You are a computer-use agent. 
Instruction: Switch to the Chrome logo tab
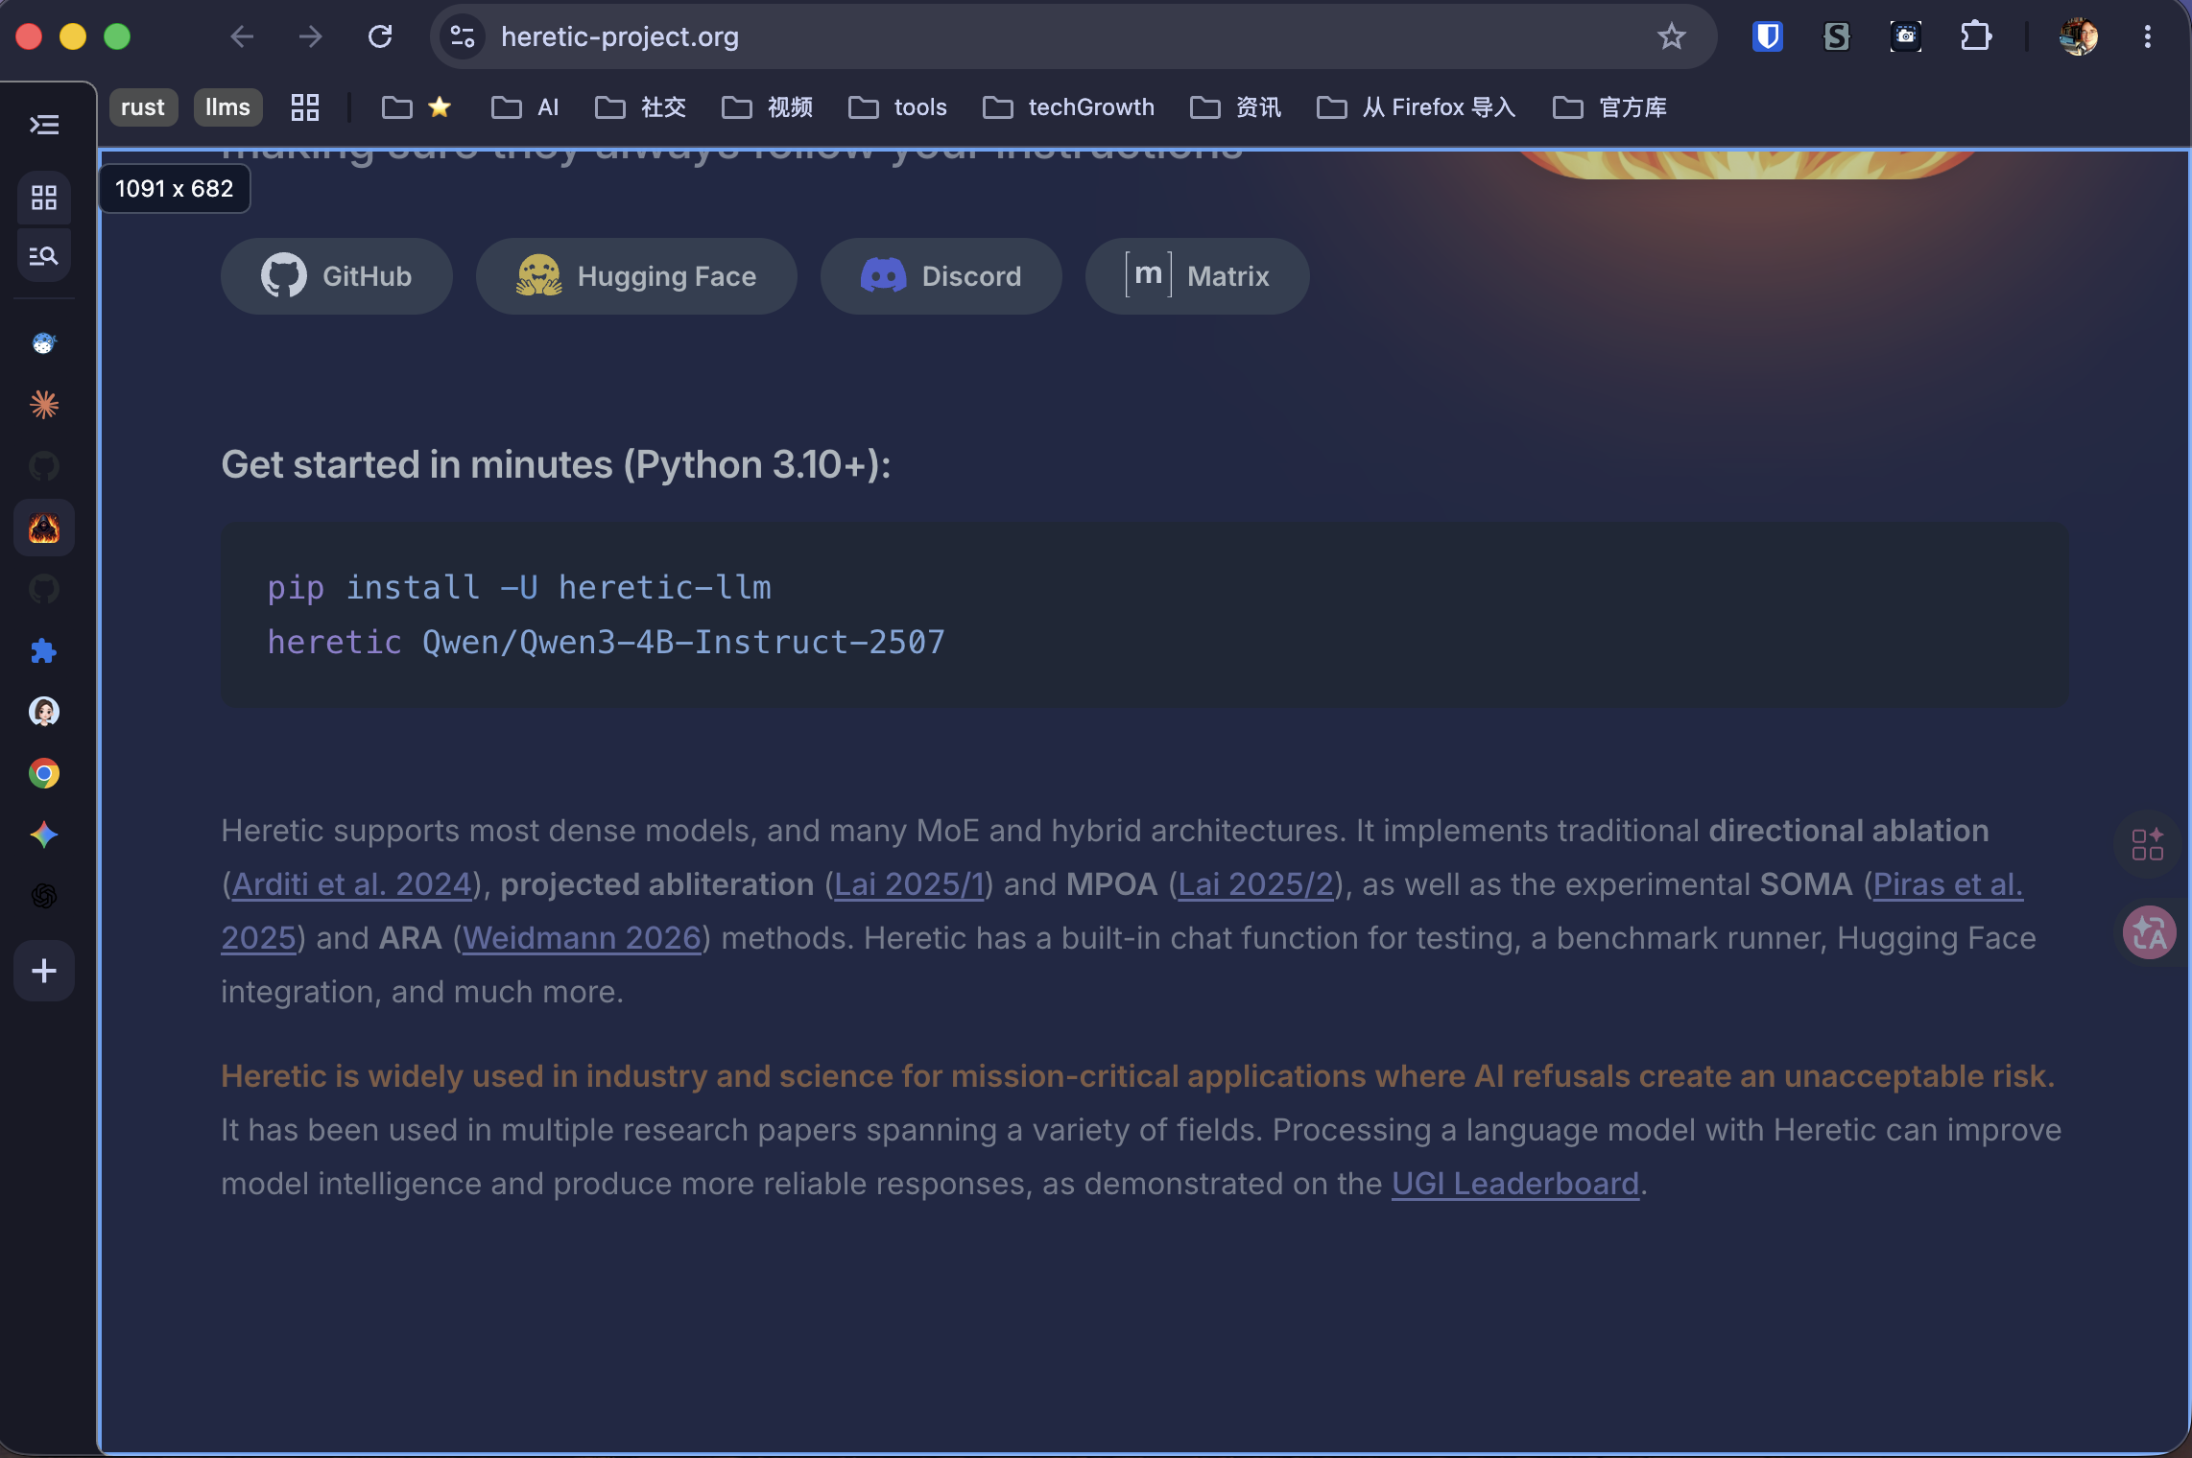click(44, 773)
